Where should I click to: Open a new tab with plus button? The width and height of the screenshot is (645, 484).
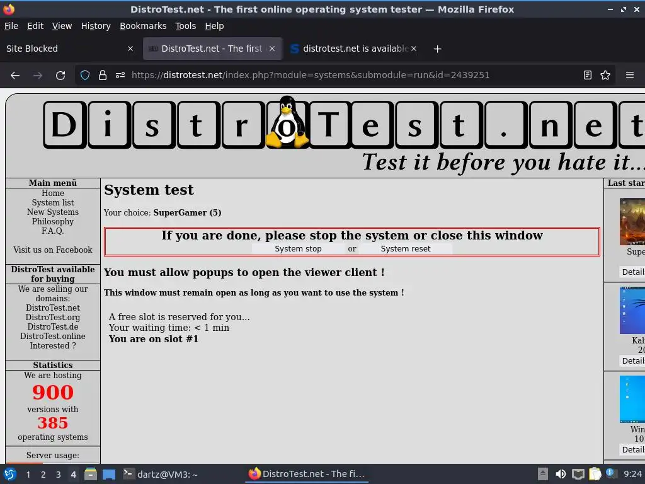tap(437, 49)
